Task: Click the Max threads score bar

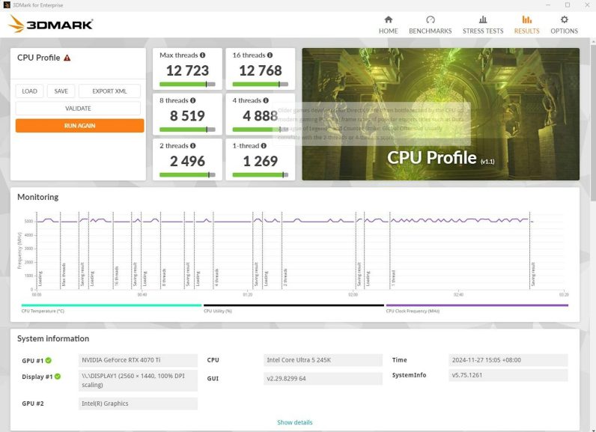Action: pos(187,85)
